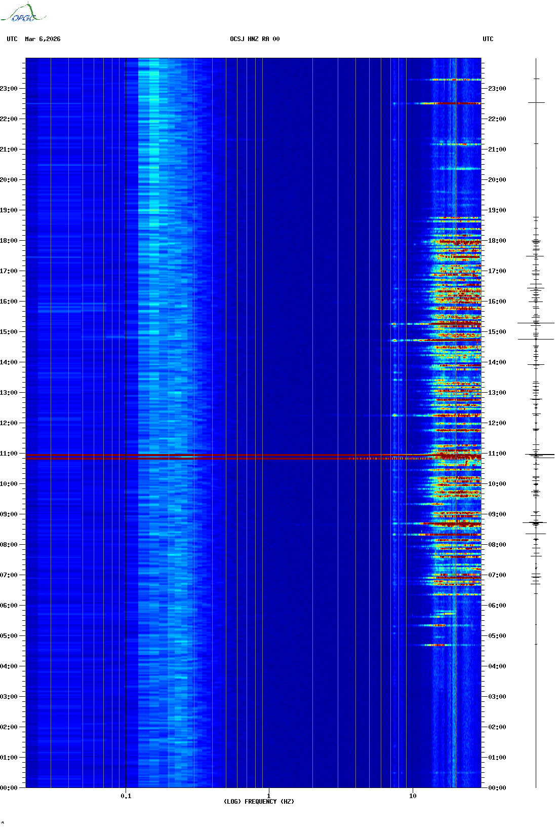Click the right 15:00 time axis label
Screen dimensions: 558x828
coord(497,332)
